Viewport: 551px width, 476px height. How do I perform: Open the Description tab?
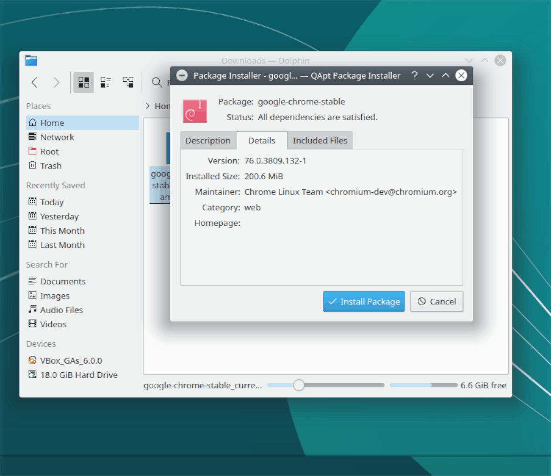coord(208,140)
